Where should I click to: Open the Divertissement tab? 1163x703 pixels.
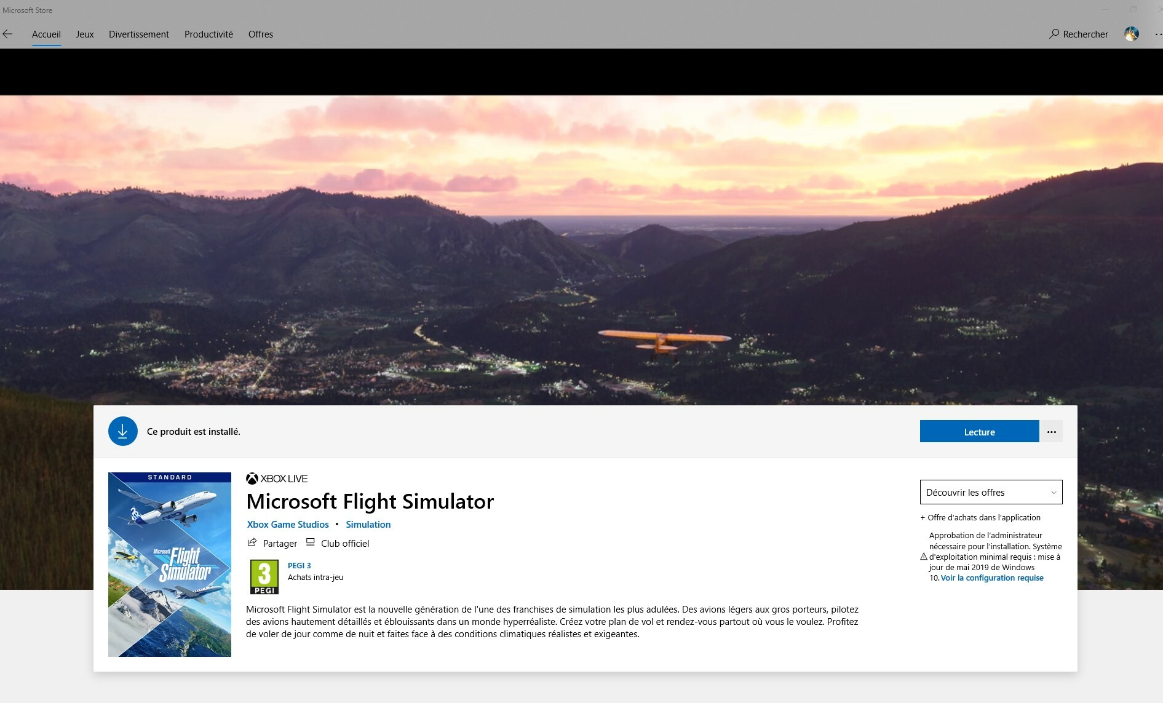(139, 34)
